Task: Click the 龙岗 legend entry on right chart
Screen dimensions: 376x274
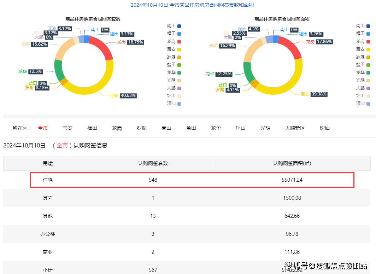Action: tap(361, 41)
